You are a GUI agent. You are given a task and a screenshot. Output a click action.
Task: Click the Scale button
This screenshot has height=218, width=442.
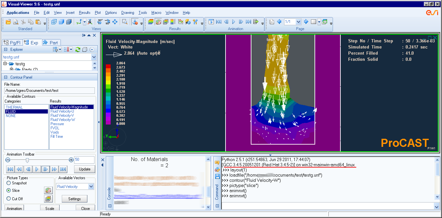[50, 208]
